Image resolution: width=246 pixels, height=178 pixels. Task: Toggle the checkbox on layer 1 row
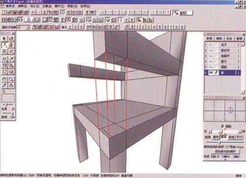pos(216,45)
